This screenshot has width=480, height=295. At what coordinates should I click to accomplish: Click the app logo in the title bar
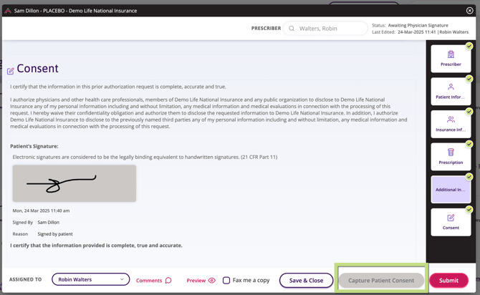click(x=8, y=11)
